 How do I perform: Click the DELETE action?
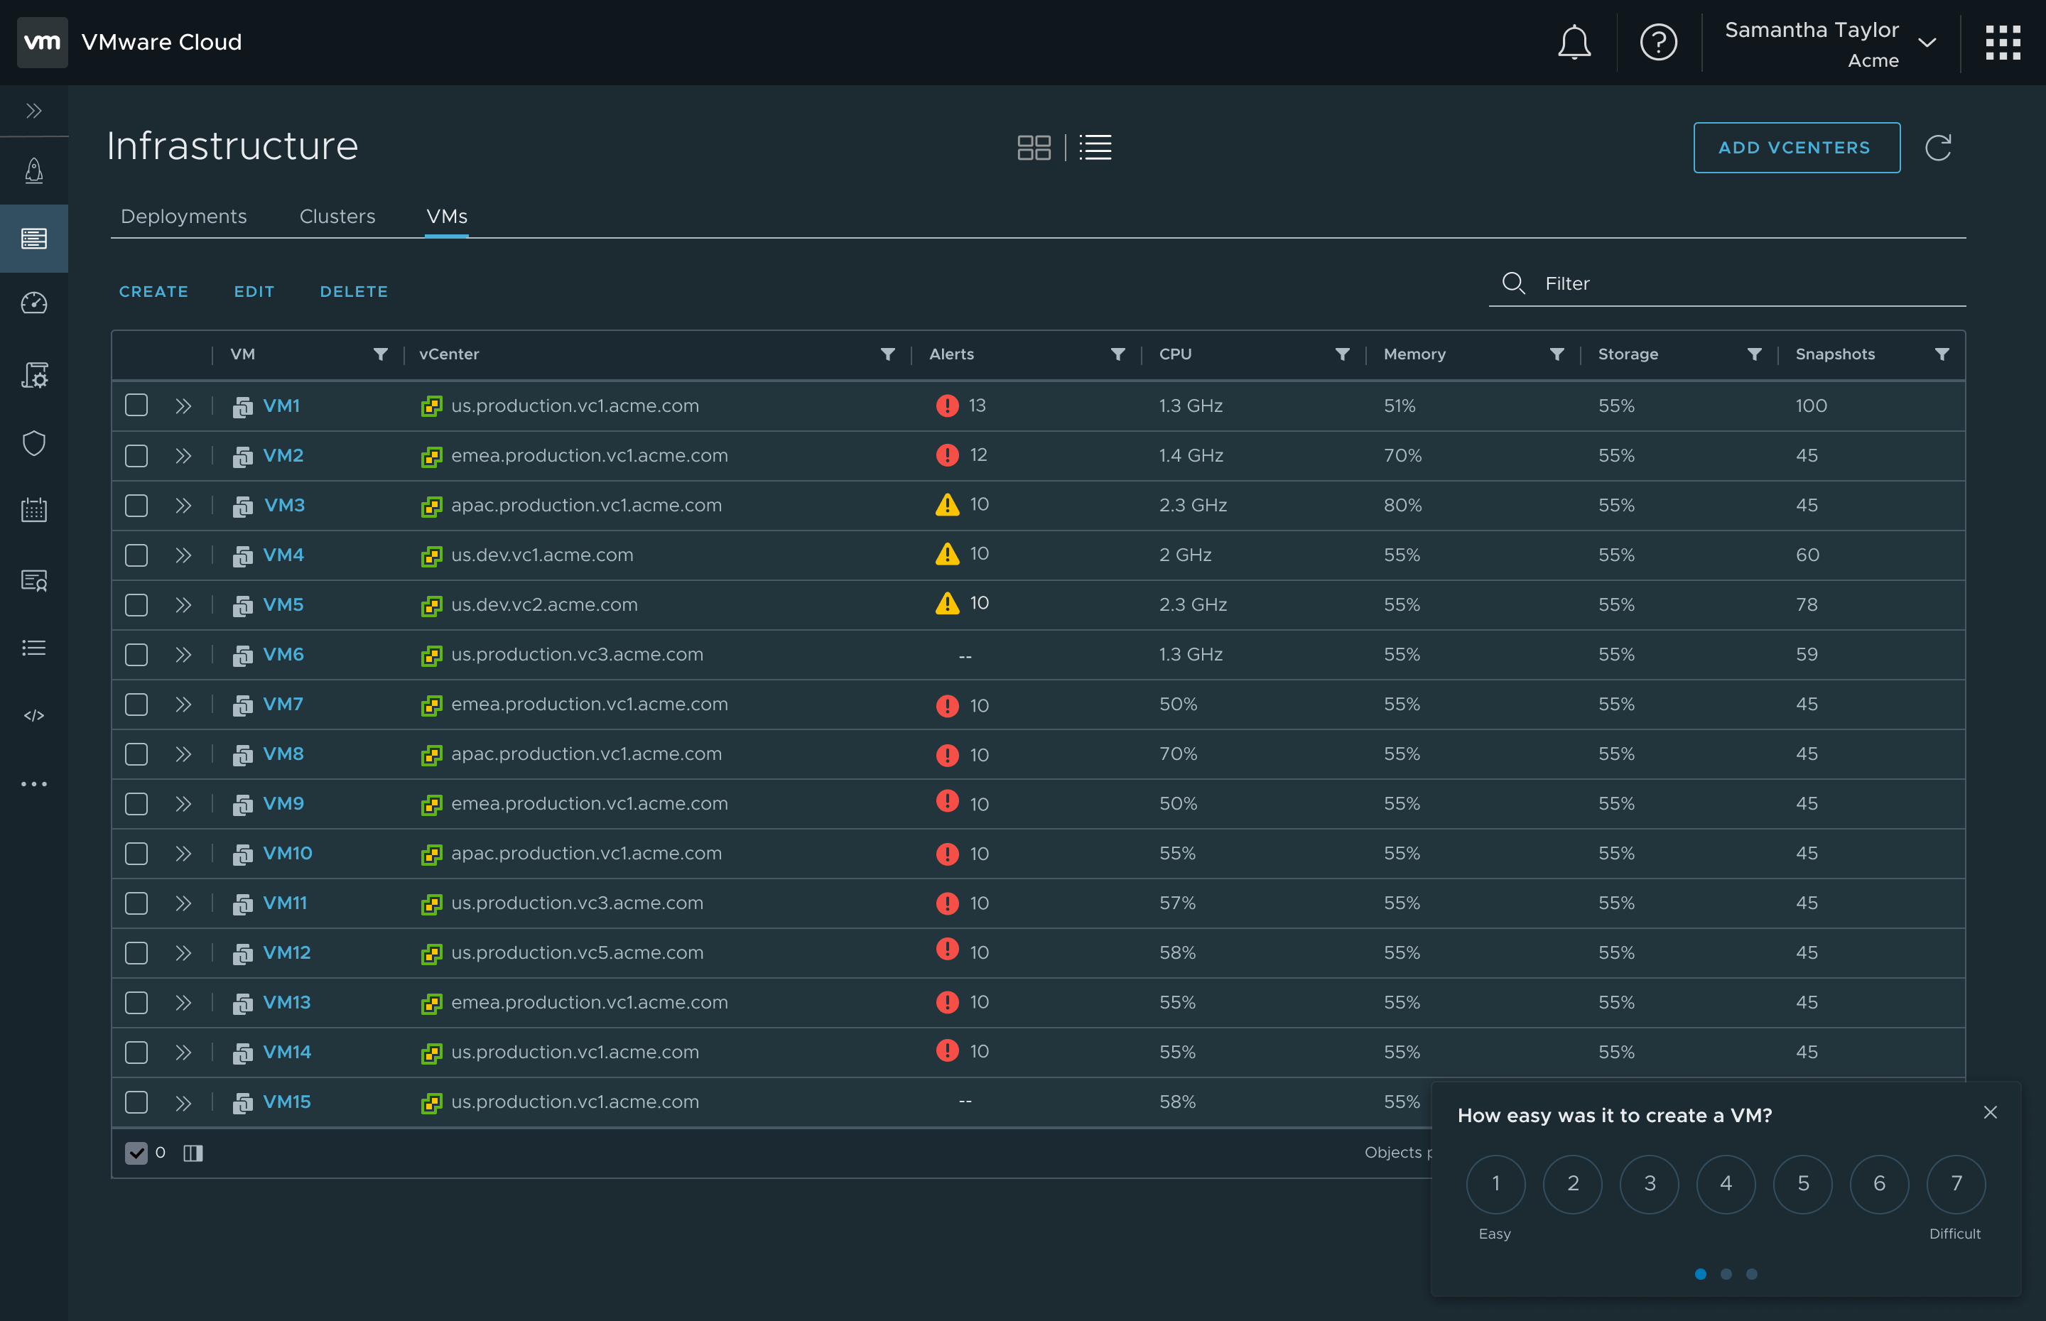pos(354,292)
